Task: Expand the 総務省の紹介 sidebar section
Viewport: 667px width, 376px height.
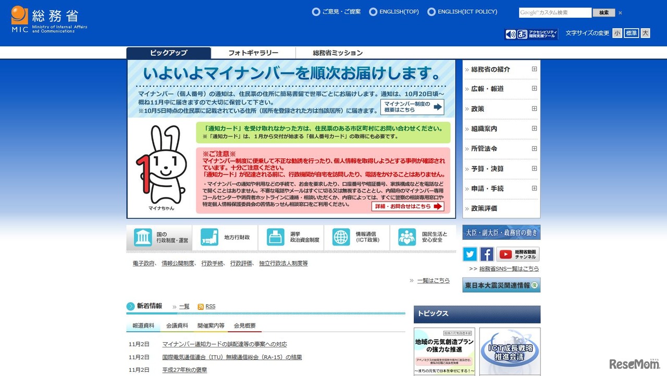Action: click(x=535, y=69)
